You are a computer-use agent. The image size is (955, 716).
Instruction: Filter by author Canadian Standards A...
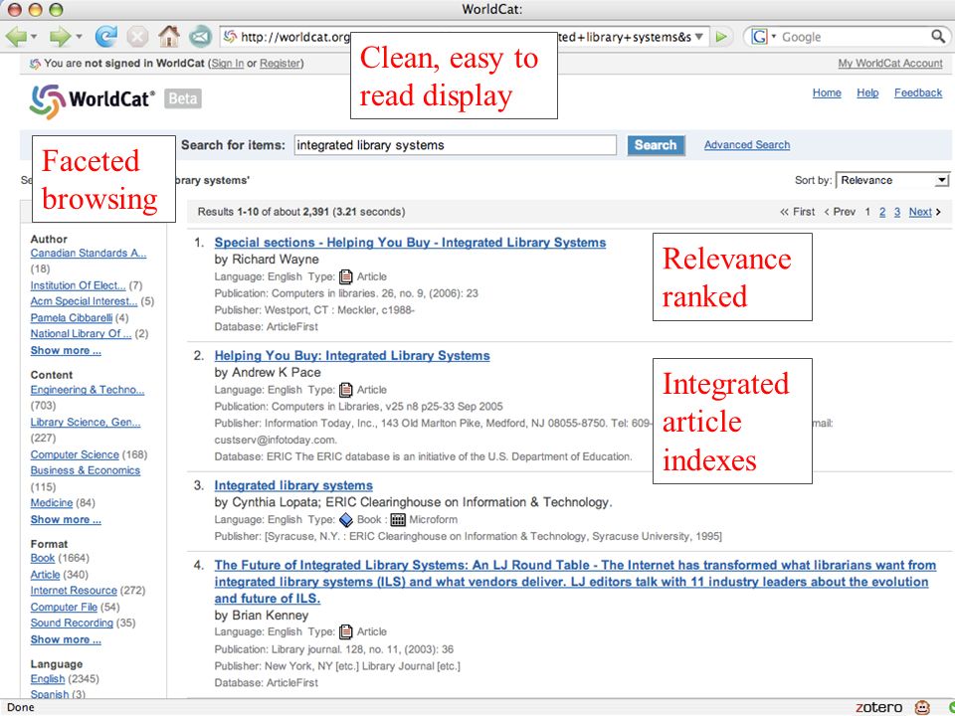click(89, 254)
